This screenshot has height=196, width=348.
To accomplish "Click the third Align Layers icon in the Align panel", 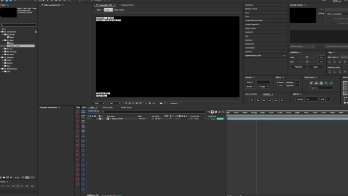I will click(340, 62).
